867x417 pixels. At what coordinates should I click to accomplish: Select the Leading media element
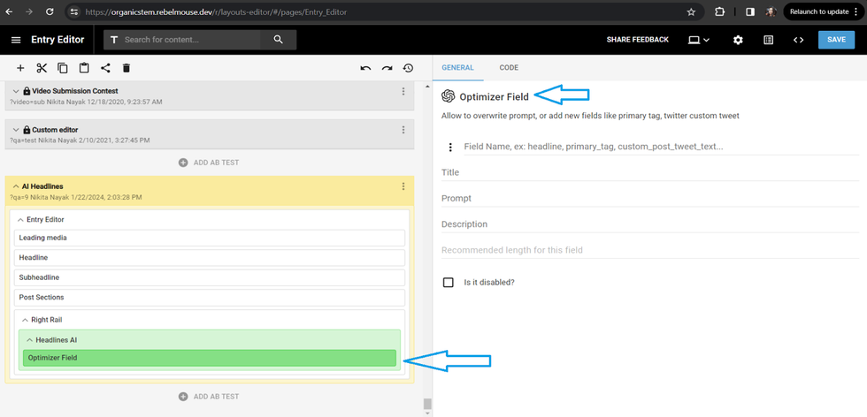pyautogui.click(x=209, y=238)
